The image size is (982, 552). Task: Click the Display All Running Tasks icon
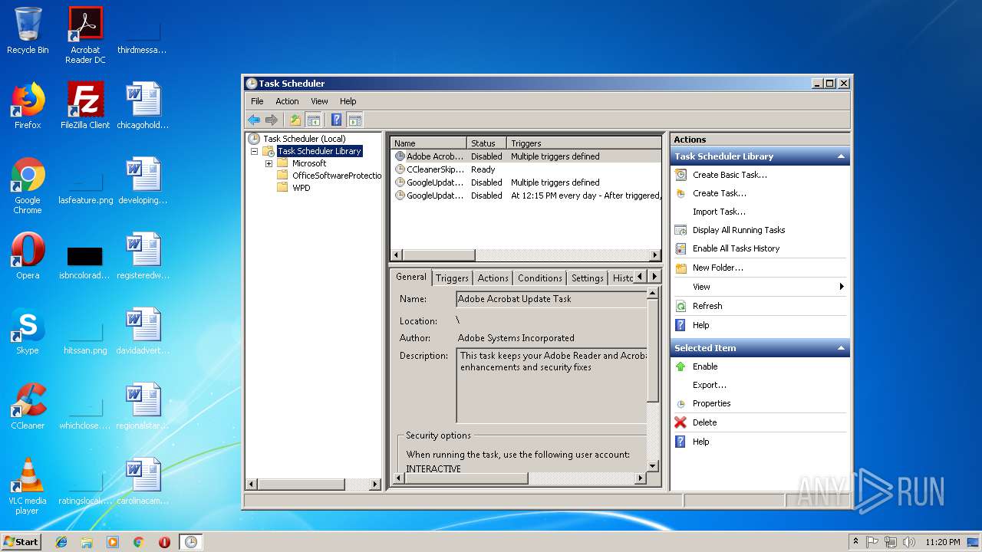pyautogui.click(x=680, y=230)
